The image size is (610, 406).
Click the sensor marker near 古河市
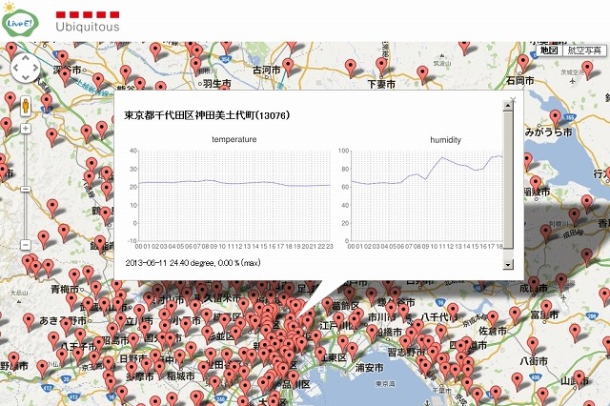[287, 65]
